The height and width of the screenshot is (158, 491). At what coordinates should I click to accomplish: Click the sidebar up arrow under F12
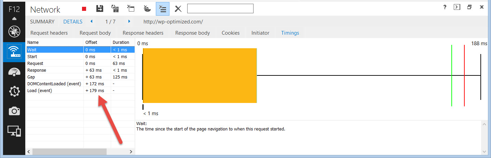tap(14, 19)
